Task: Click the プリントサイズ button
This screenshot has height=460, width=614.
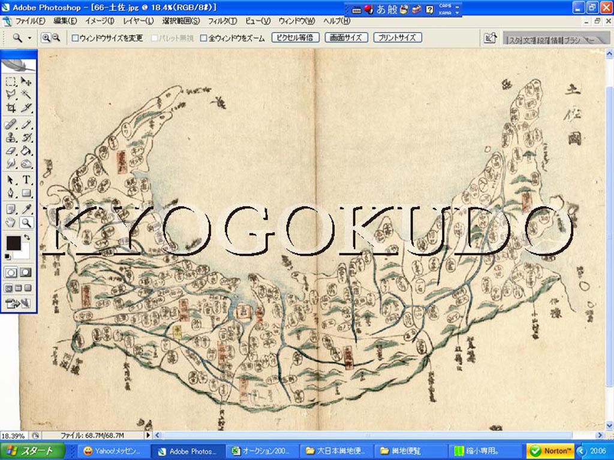Action: coord(398,38)
